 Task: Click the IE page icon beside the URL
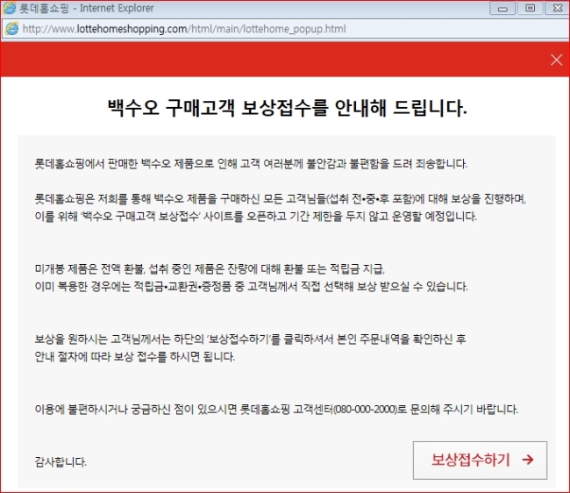12,29
